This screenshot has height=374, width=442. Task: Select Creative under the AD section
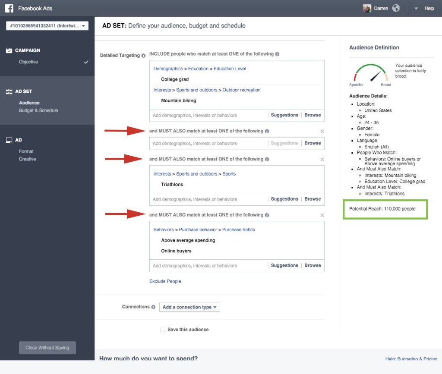point(28,159)
